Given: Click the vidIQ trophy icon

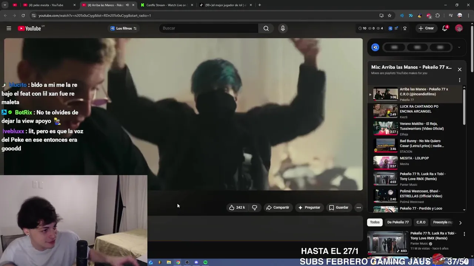Looking at the screenshot, I should (x=405, y=28).
